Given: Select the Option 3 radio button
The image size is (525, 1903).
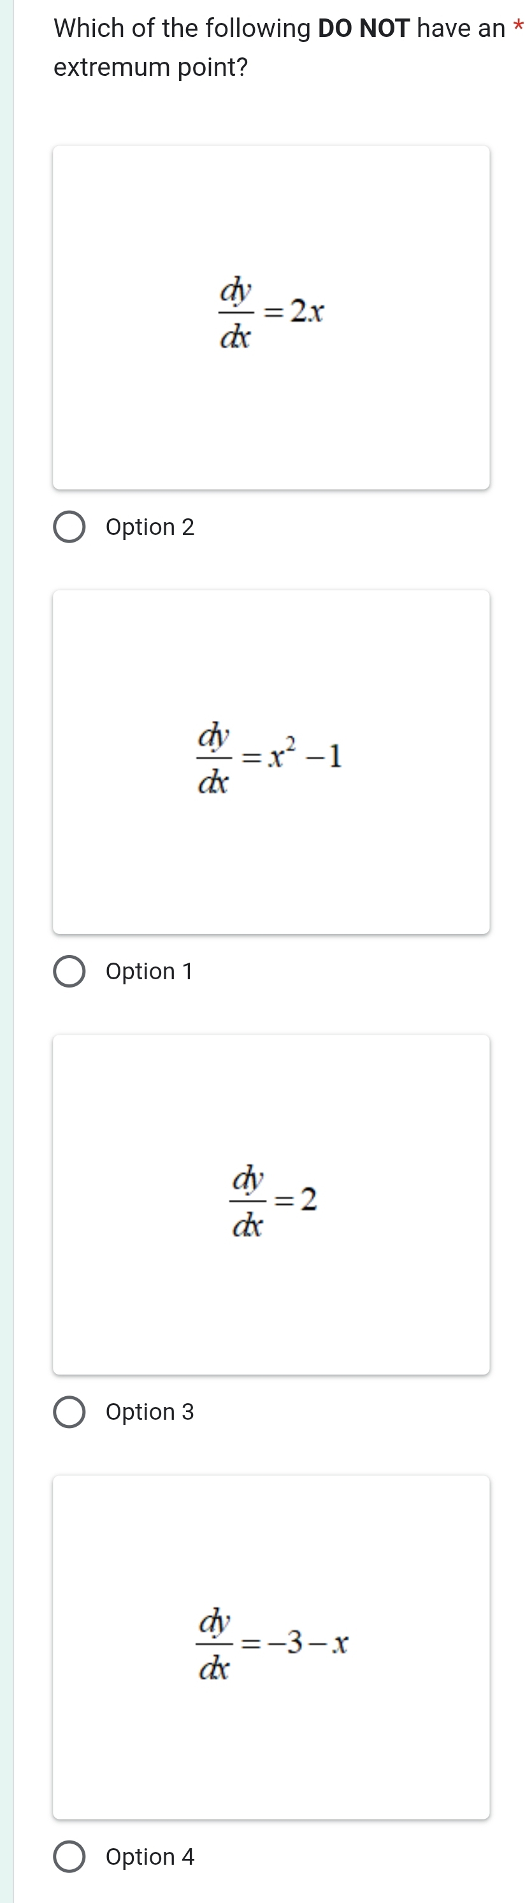Looking at the screenshot, I should click(x=71, y=1413).
